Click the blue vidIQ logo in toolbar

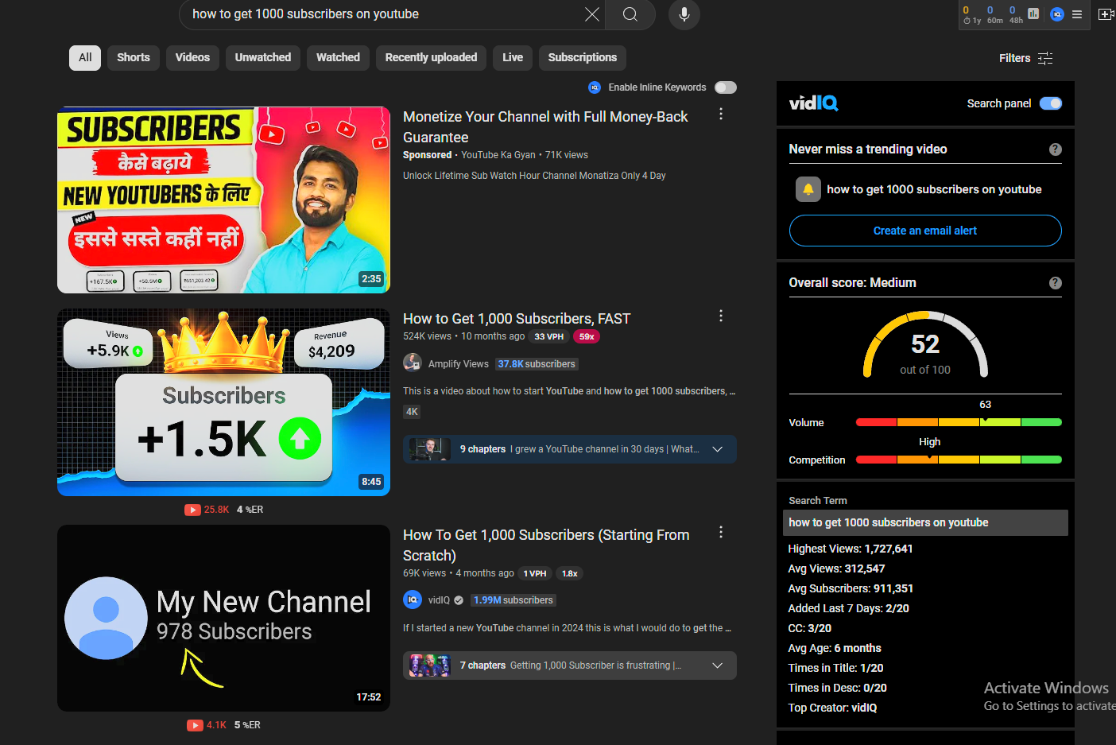1057,14
